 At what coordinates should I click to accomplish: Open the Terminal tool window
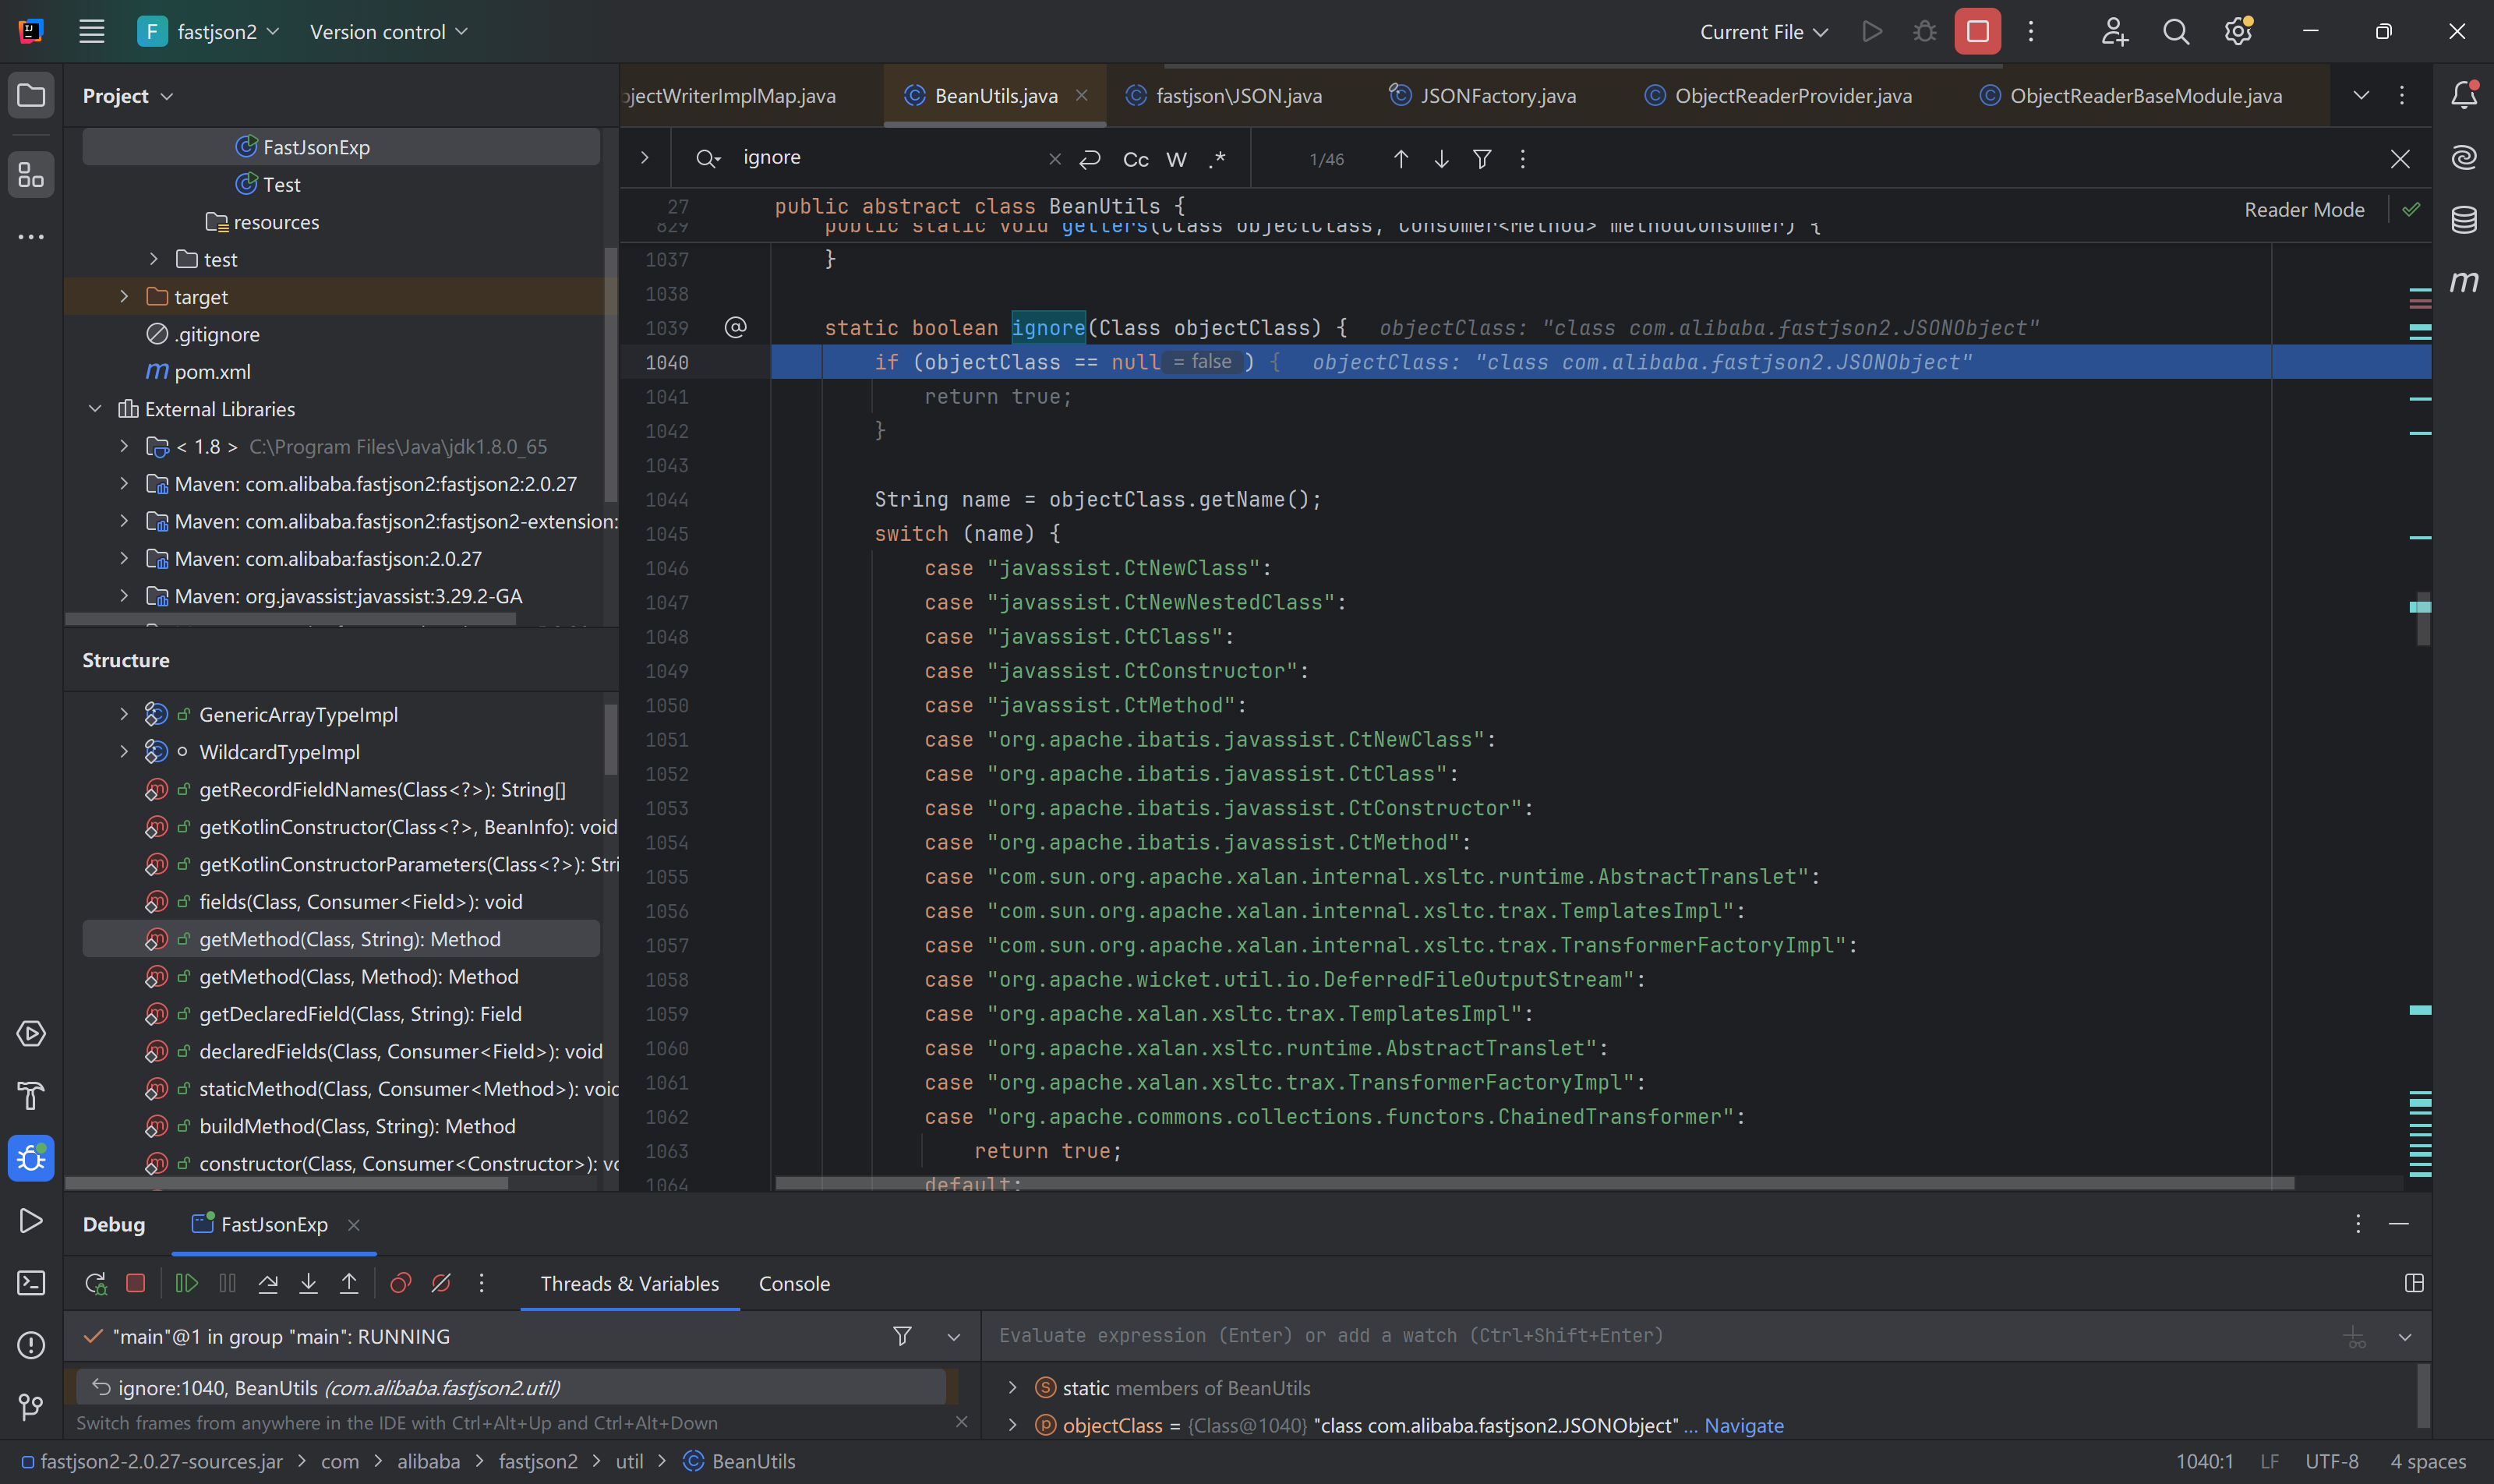[x=31, y=1283]
